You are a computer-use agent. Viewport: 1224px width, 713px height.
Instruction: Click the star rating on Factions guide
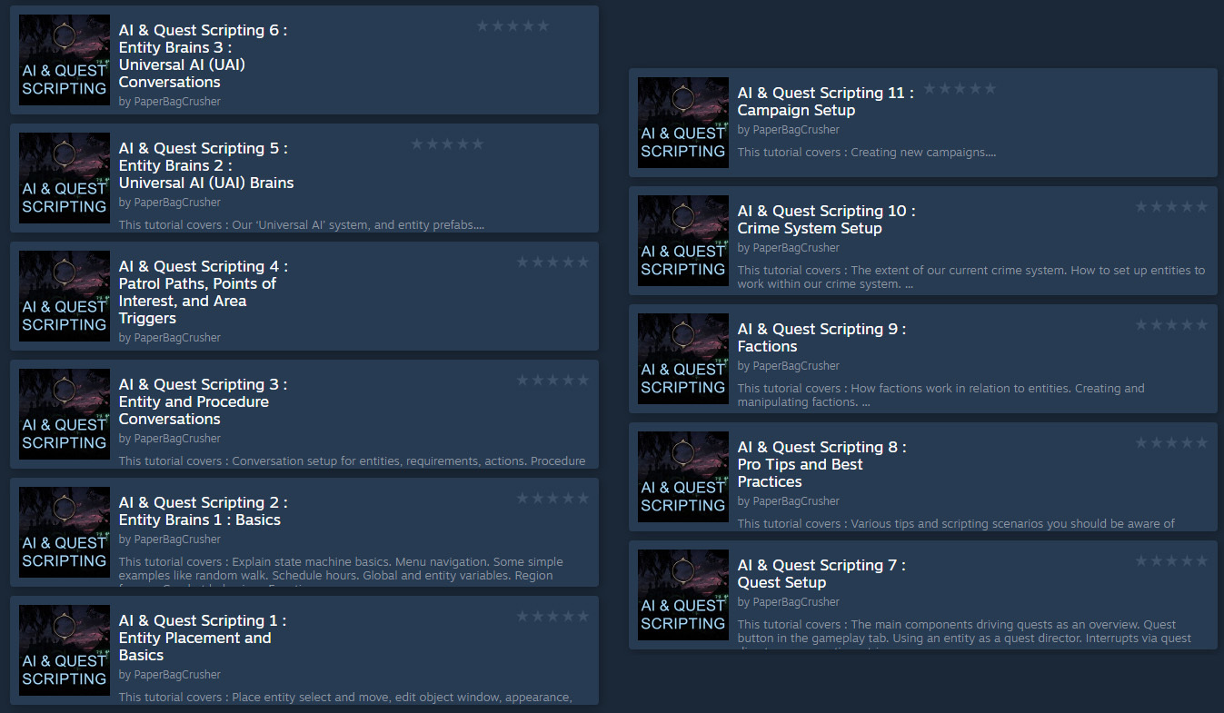pos(1171,325)
